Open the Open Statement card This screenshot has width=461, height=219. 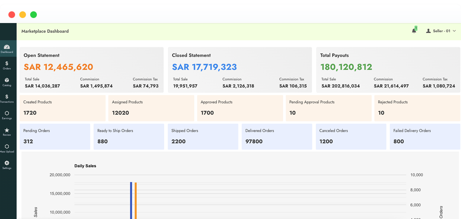pos(91,70)
